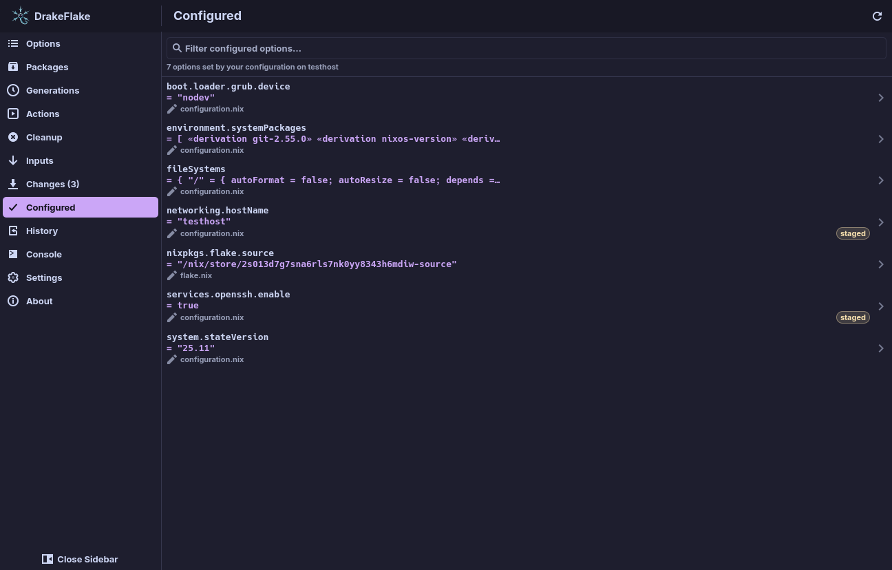892x570 pixels.
Task: Expand the environment.systemPackages row chevron
Action: pyautogui.click(x=881, y=139)
